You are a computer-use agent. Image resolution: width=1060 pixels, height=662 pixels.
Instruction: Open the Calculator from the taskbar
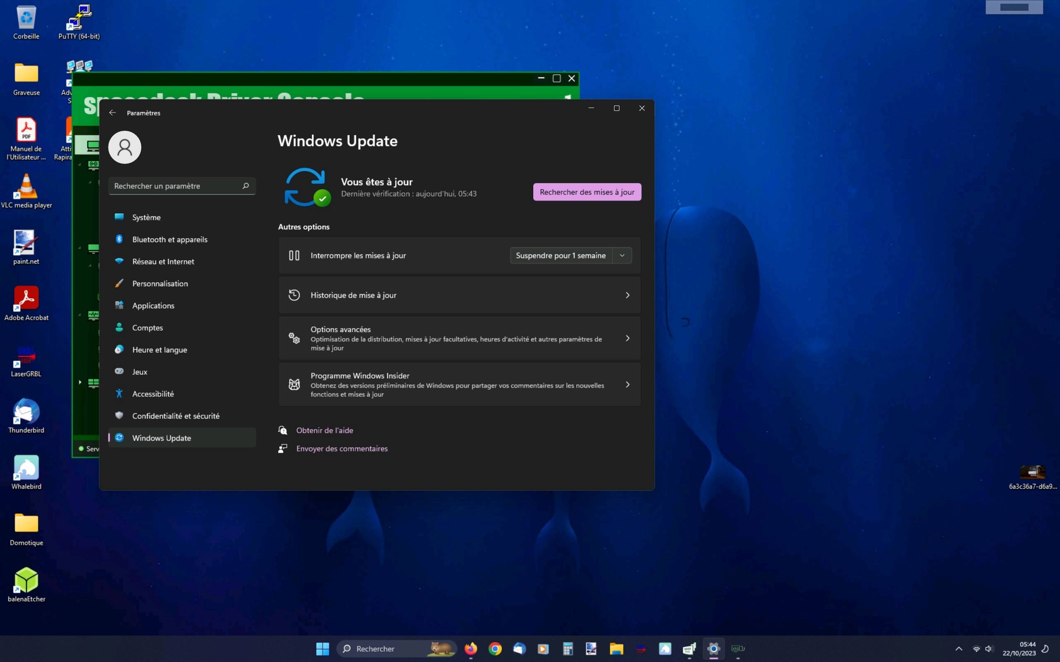pyautogui.click(x=568, y=649)
